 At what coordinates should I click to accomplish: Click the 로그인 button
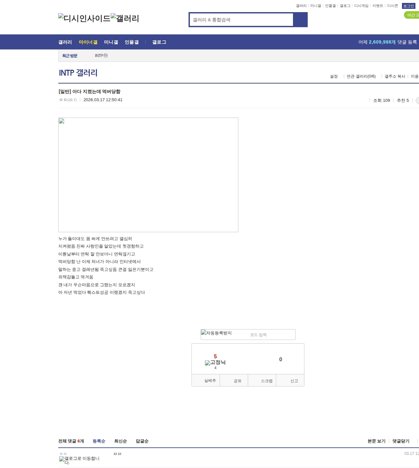coord(409,6)
